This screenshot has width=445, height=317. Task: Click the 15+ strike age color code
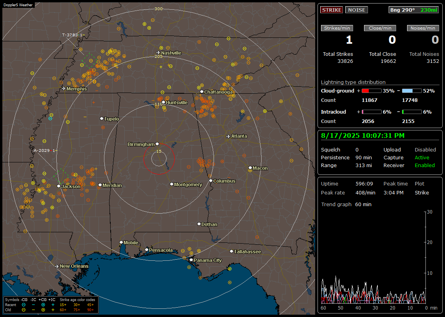pyautogui.click(x=63, y=305)
